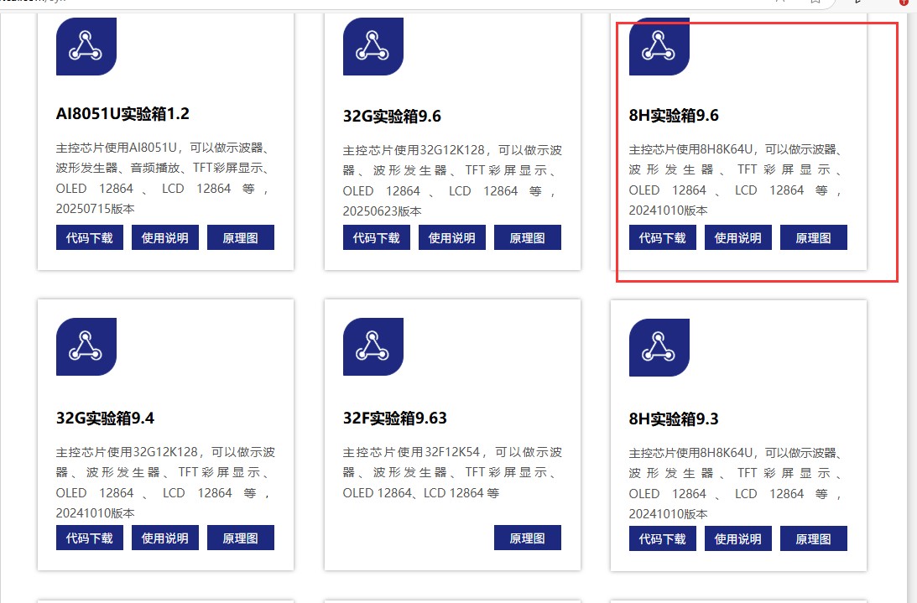Click the AI8051U实验箱1.2 card icon
The width and height of the screenshot is (917, 603).
coord(86,46)
